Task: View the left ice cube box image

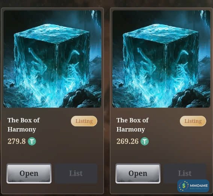Action: [53, 59]
